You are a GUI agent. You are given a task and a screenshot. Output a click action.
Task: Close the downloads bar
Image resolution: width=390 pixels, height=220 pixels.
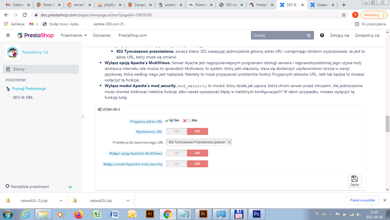tap(385, 200)
